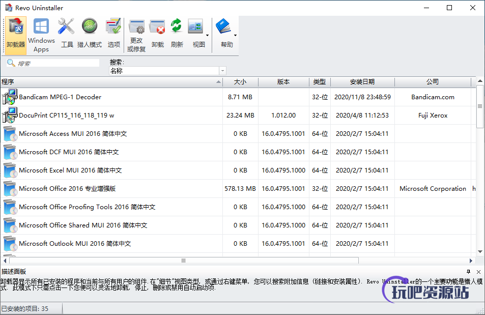485x315 pixels.
Task: Click the 578.13 MB size cell
Action: point(240,188)
